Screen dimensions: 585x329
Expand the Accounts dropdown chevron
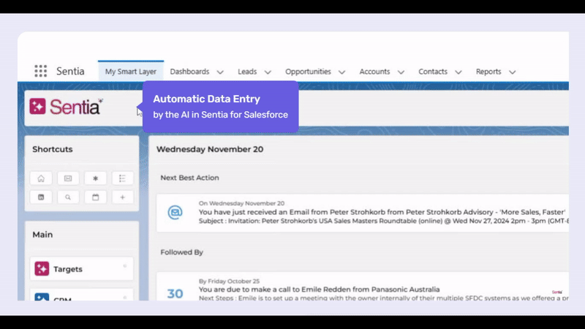401,72
